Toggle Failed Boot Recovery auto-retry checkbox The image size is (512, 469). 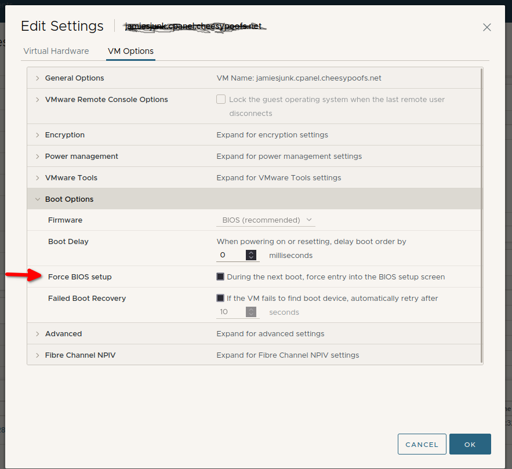220,299
